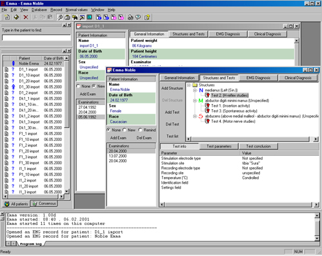This screenshot has width=322, height=256.
Task: Select the None radio button in Emma Noble window
Action: point(108,130)
